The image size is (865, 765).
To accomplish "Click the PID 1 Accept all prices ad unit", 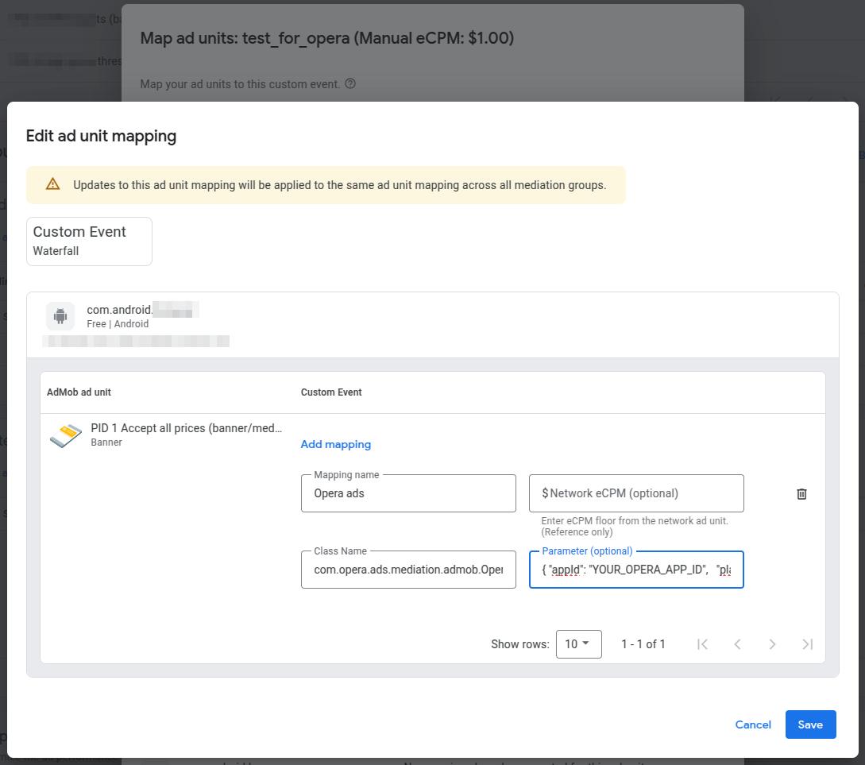I will click(x=186, y=428).
